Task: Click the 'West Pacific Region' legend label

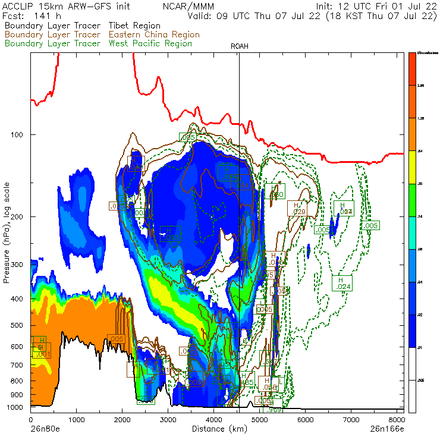Action: click(150, 43)
